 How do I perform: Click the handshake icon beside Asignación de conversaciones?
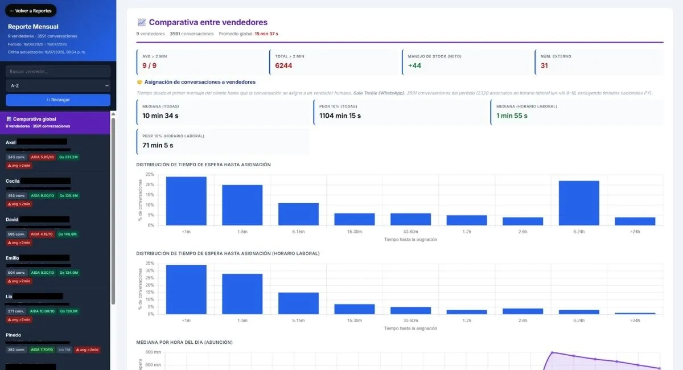point(139,82)
